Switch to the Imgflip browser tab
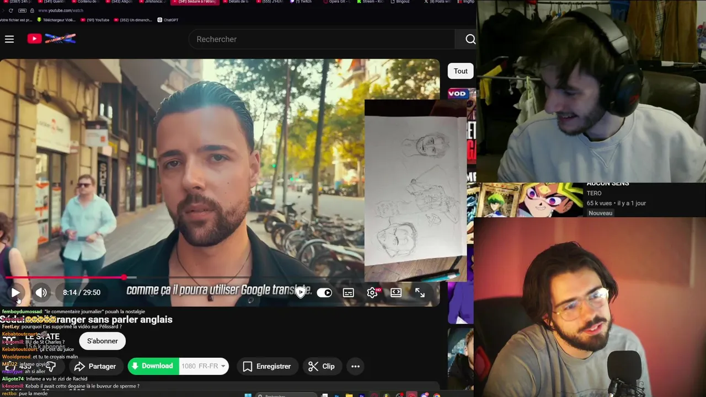This screenshot has width=706, height=397. pos(467,2)
